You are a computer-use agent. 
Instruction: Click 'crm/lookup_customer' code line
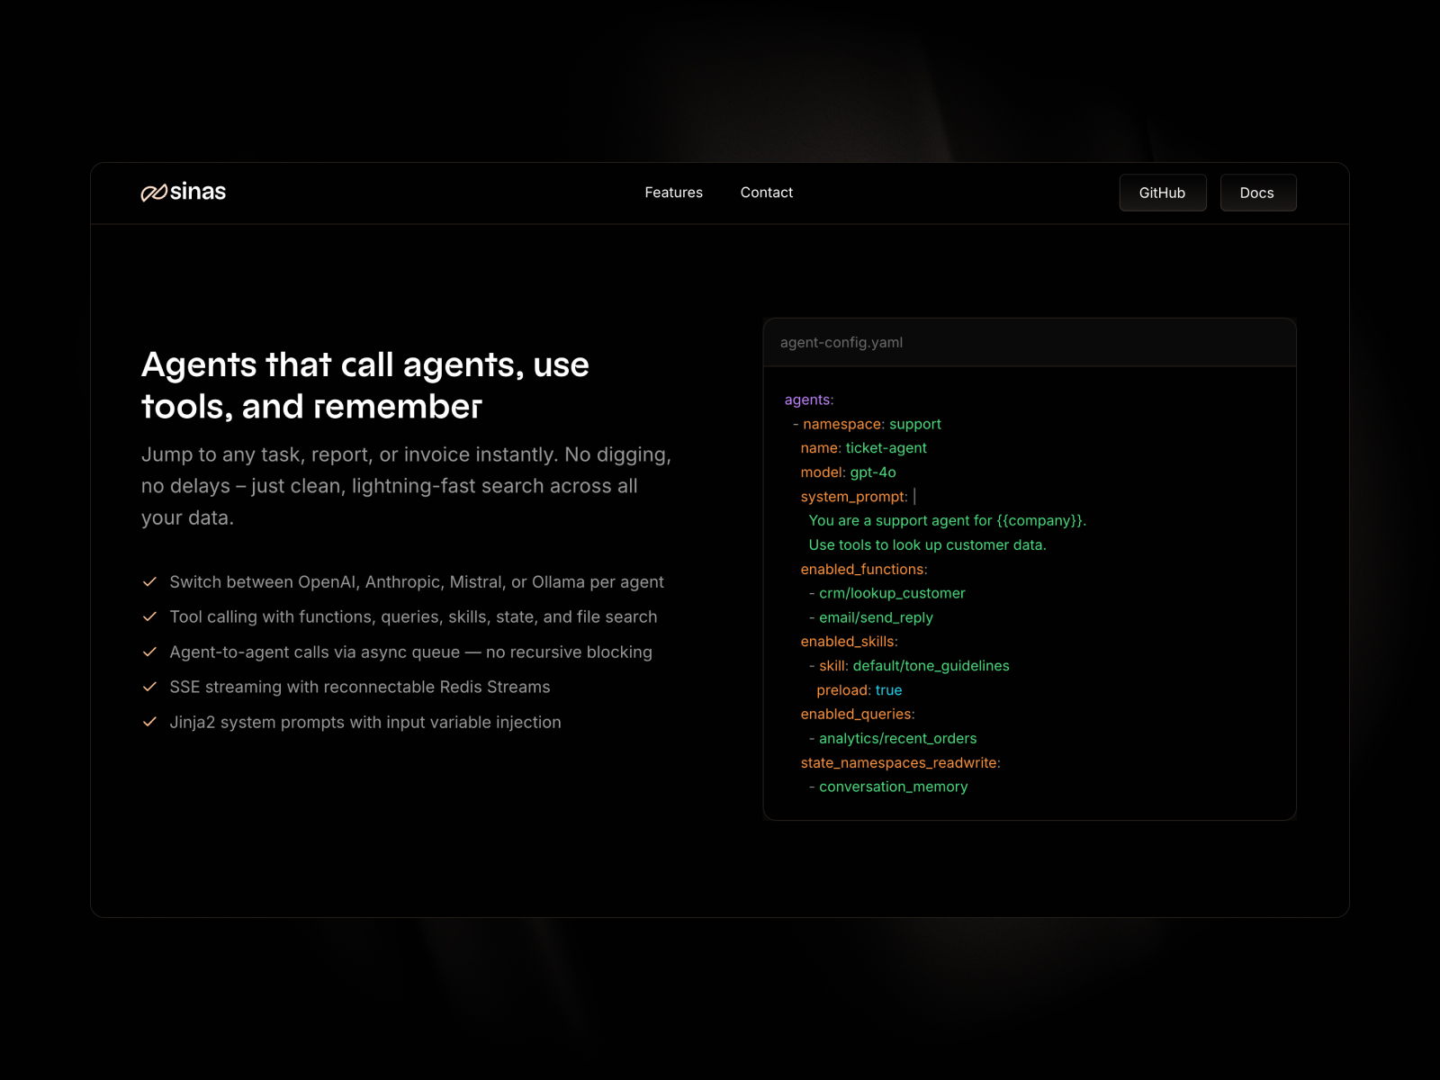click(x=887, y=594)
